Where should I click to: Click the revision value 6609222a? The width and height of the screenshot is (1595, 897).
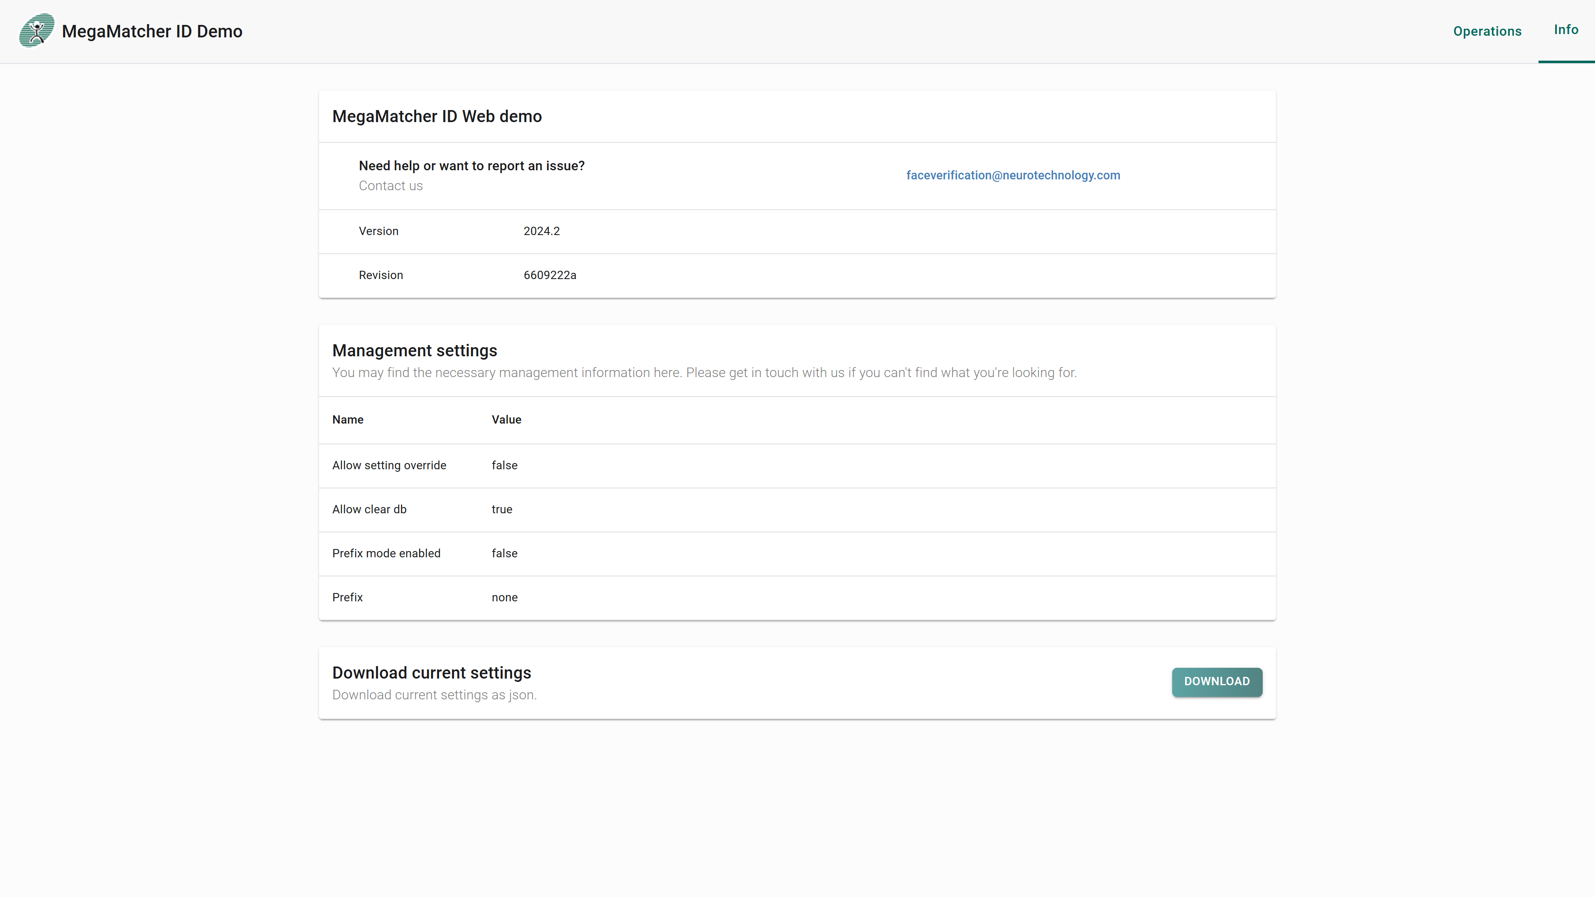tap(550, 275)
